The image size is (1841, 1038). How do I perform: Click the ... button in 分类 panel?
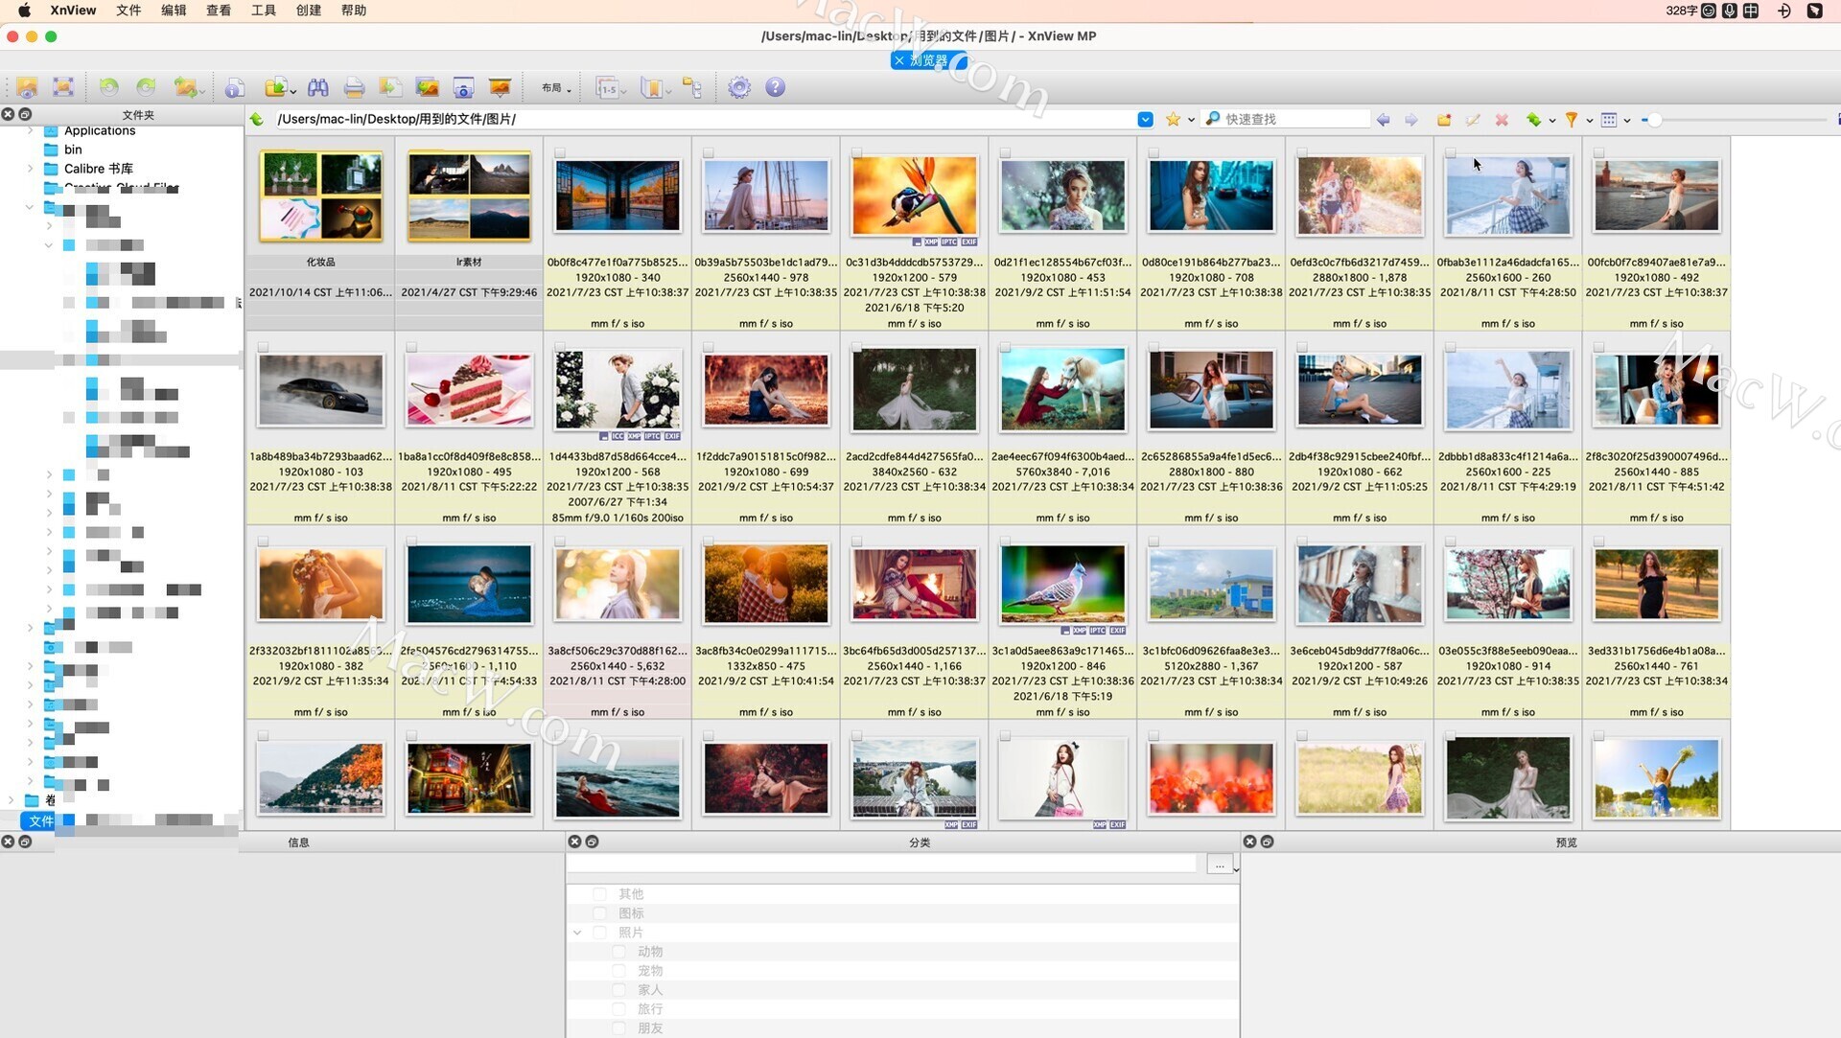1219,865
